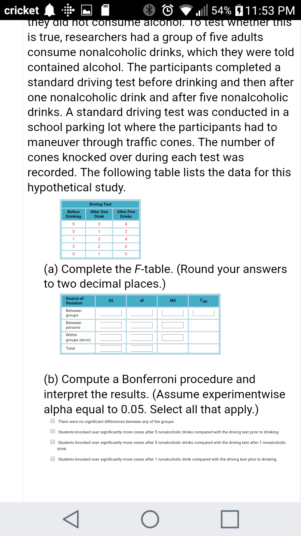Click the Between groups MS input field

(x=173, y=312)
